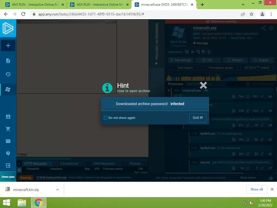Open the IOC button
This screenshot has height=208, width=277.
(x=208, y=60)
